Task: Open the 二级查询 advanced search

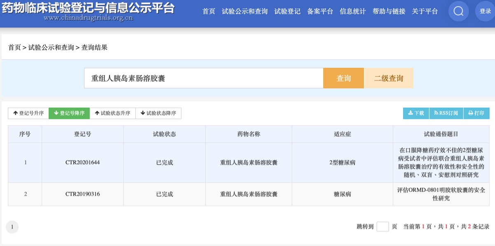Action: [388, 78]
